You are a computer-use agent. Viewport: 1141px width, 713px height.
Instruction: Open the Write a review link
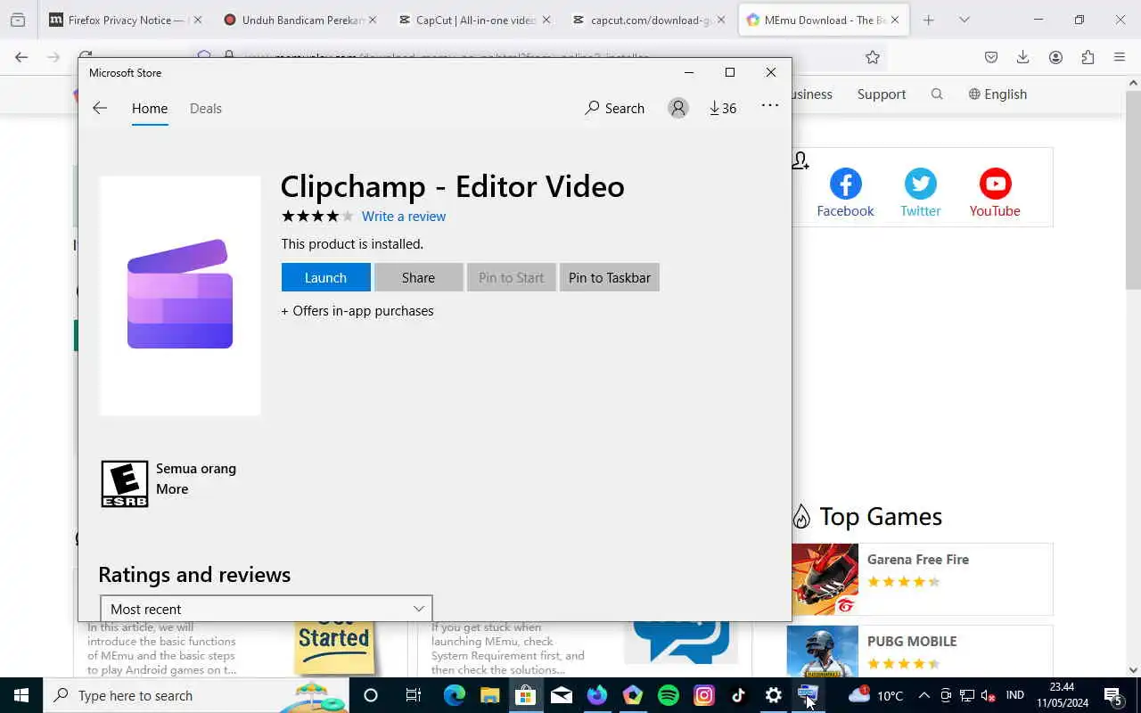404,216
